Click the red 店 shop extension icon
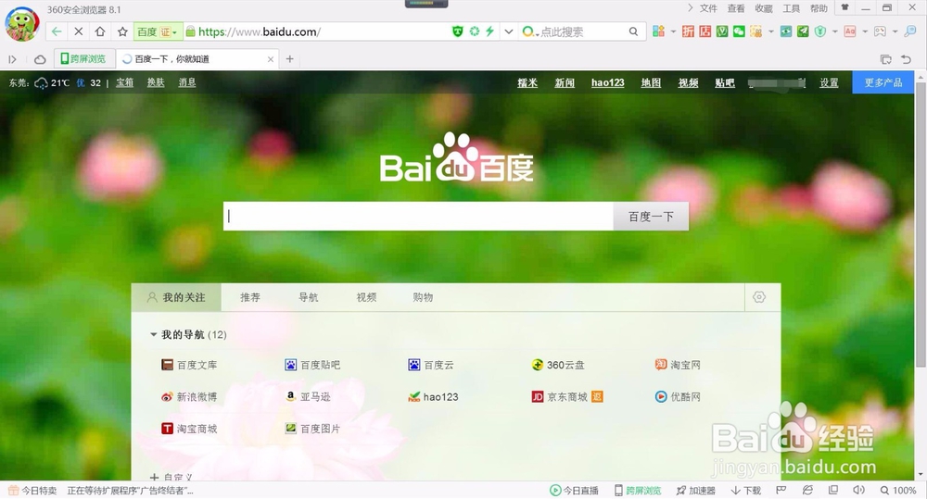 (x=705, y=31)
